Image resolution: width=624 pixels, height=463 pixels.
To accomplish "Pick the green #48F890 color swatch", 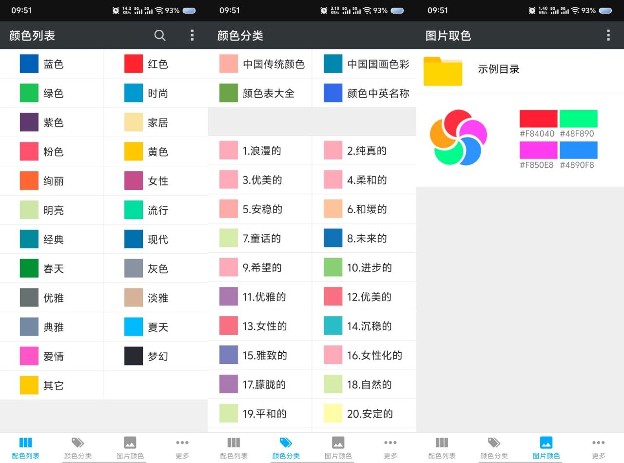I will click(578, 119).
